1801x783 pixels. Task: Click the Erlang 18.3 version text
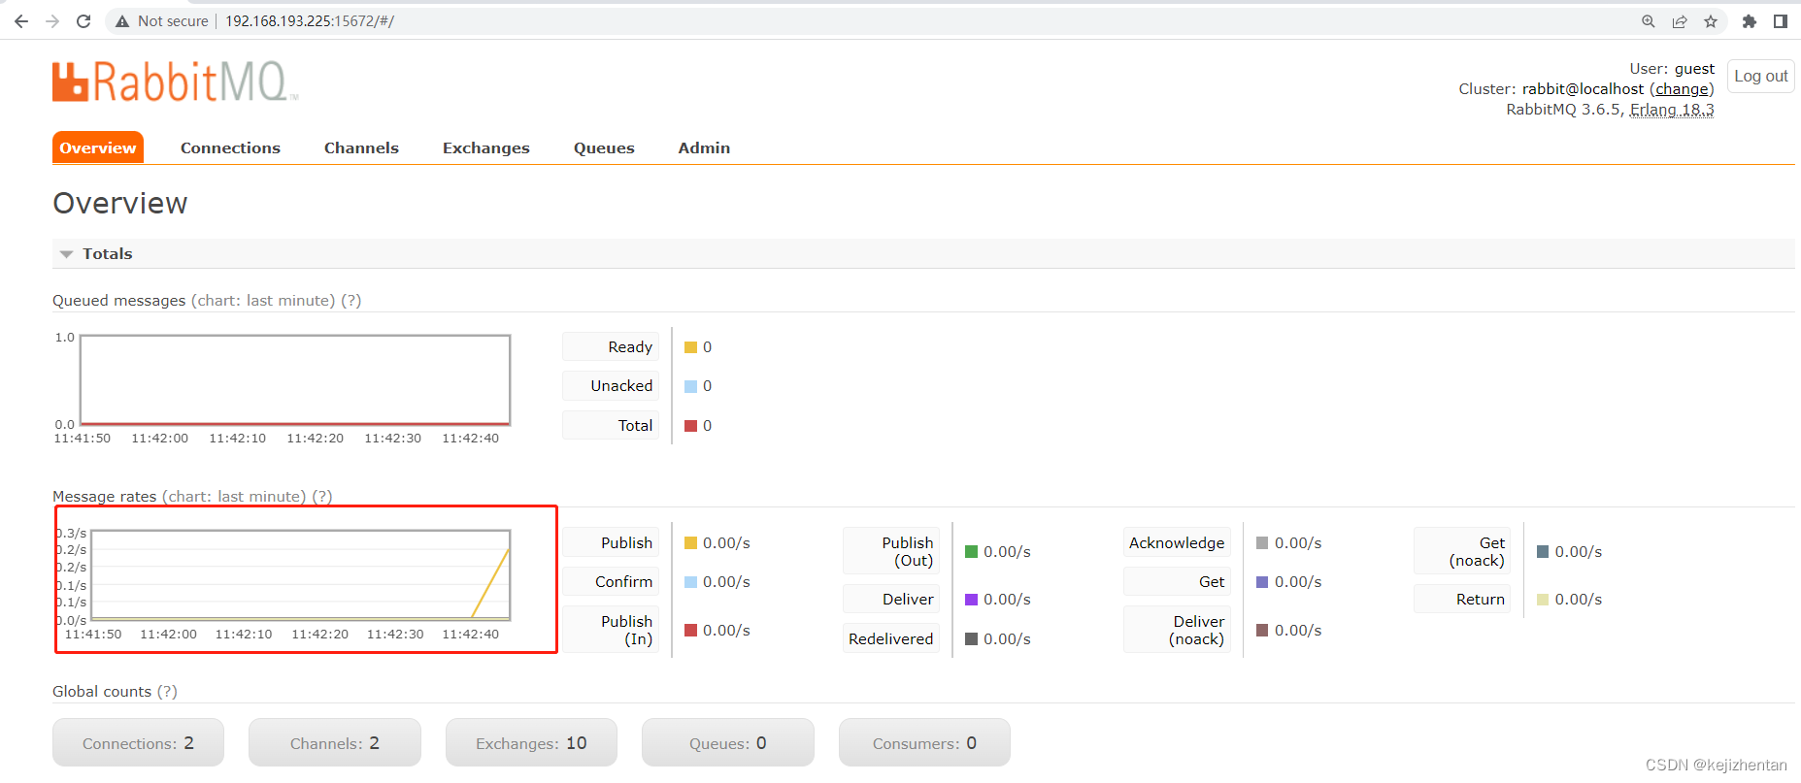pos(1672,110)
